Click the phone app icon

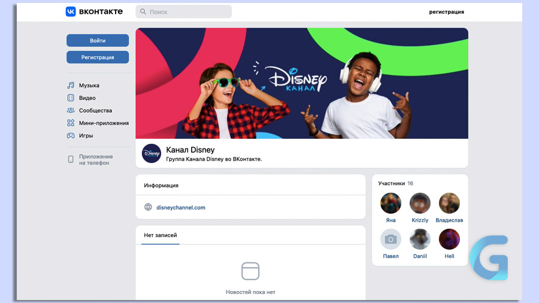tap(71, 159)
